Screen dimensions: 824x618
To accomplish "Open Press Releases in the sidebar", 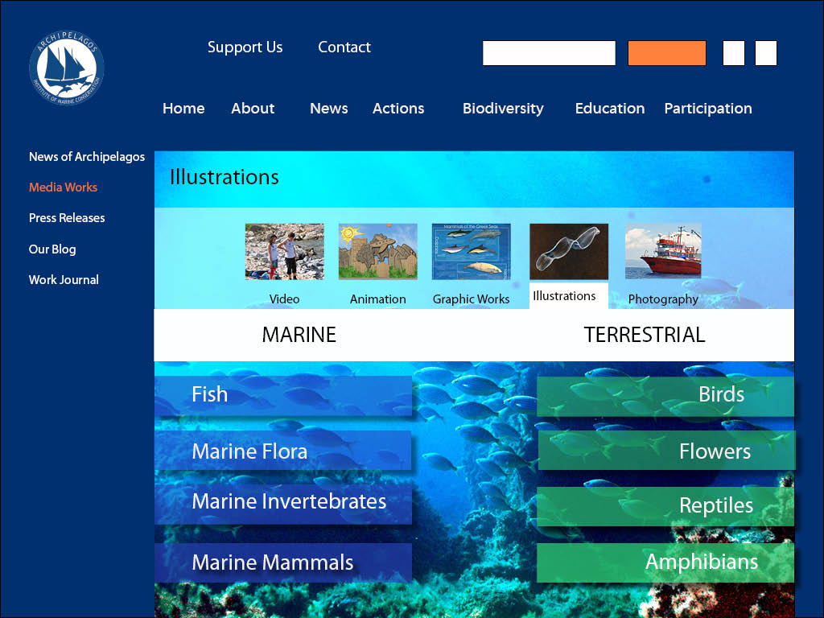I will [67, 218].
